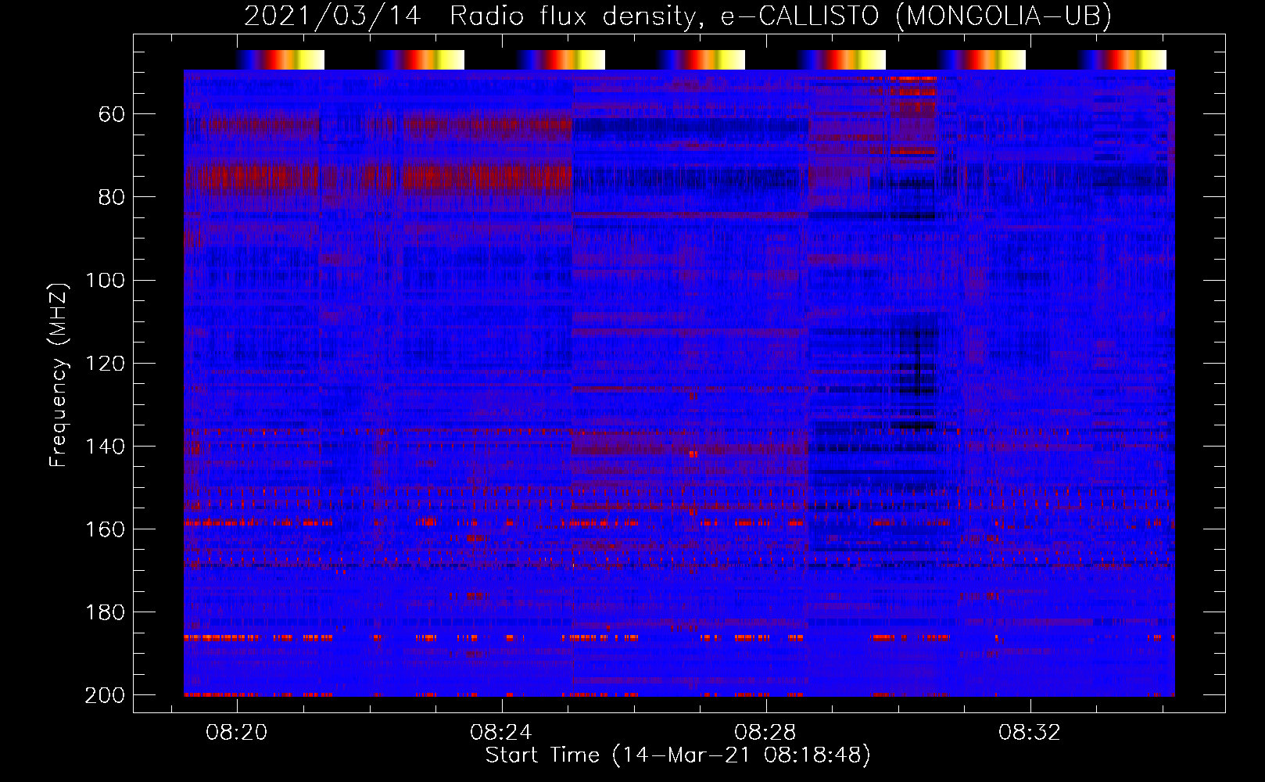Select the "80" frequency tick label
The image size is (1265, 782).
[112, 197]
